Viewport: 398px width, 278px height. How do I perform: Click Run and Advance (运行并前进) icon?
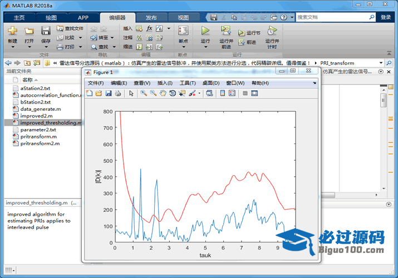(x=226, y=31)
